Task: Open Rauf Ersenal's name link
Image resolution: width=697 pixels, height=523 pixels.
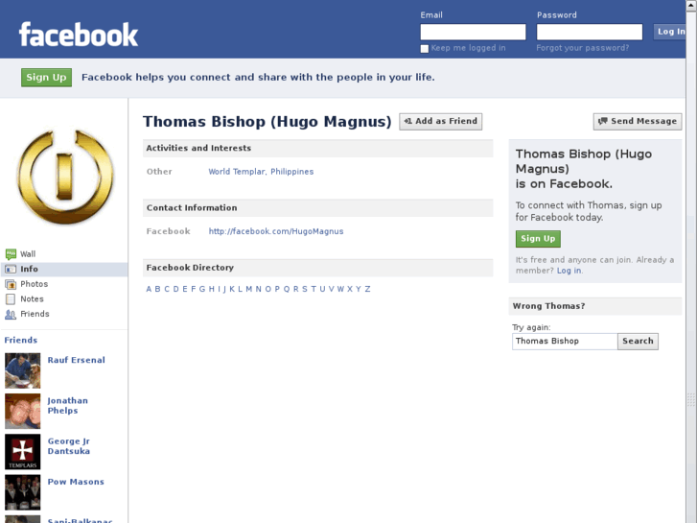Action: coord(77,360)
